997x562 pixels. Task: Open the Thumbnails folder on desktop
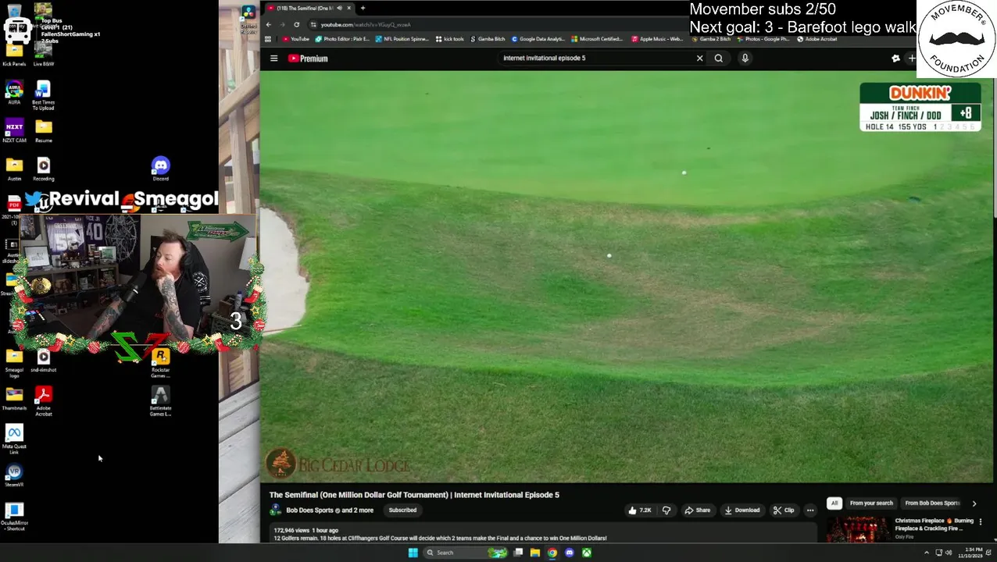[x=14, y=398]
